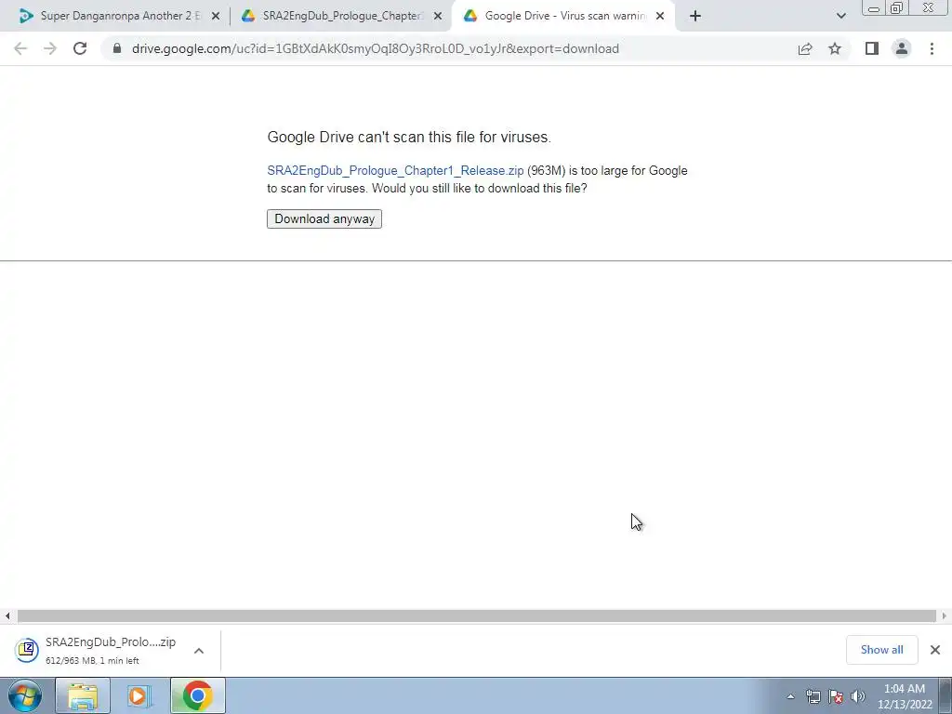Click the network tray icon
The width and height of the screenshot is (952, 714).
(x=813, y=696)
